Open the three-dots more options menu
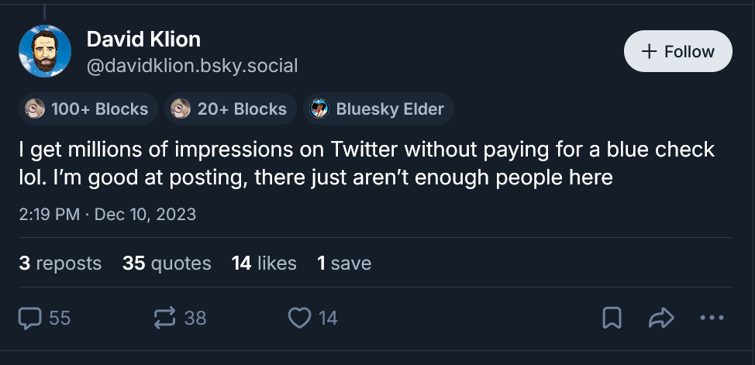This screenshot has height=365, width=755. pos(711,318)
